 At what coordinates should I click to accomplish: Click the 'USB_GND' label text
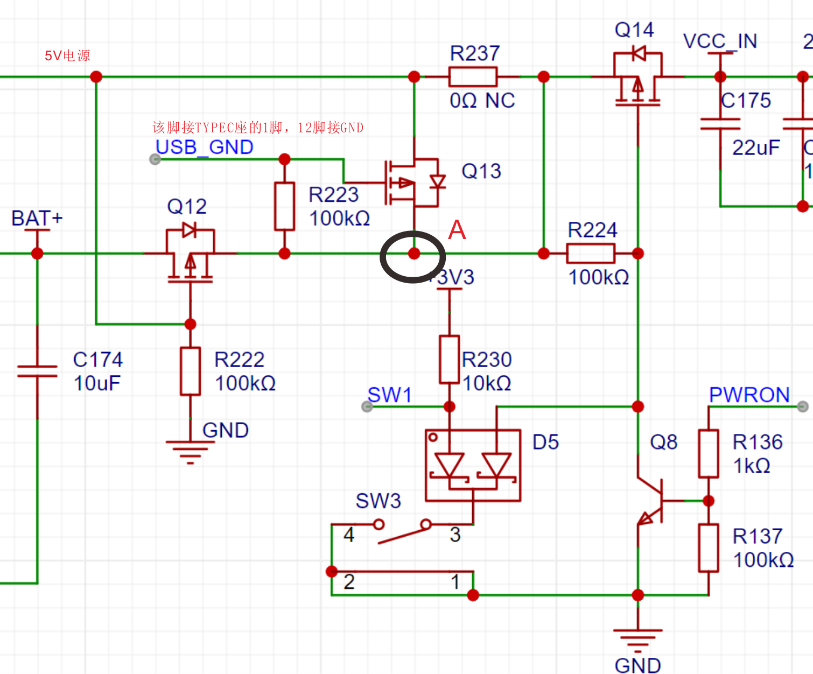coord(205,147)
